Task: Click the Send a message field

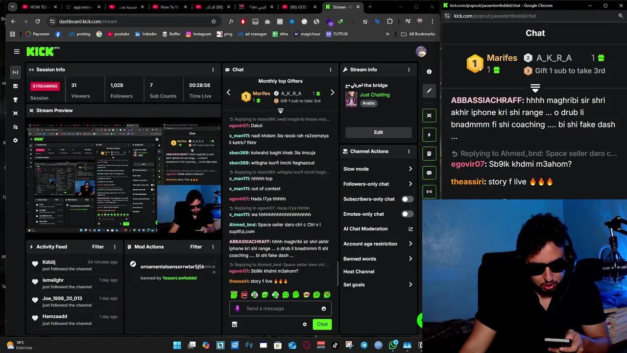Action: 280,308
